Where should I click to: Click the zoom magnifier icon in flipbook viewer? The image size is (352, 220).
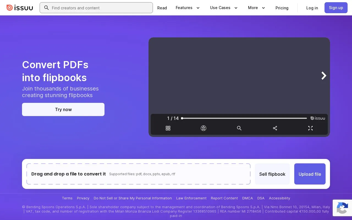tap(239, 128)
